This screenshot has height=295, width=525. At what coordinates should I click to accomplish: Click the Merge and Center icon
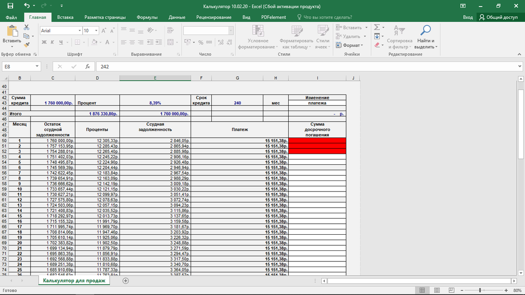coord(170,42)
